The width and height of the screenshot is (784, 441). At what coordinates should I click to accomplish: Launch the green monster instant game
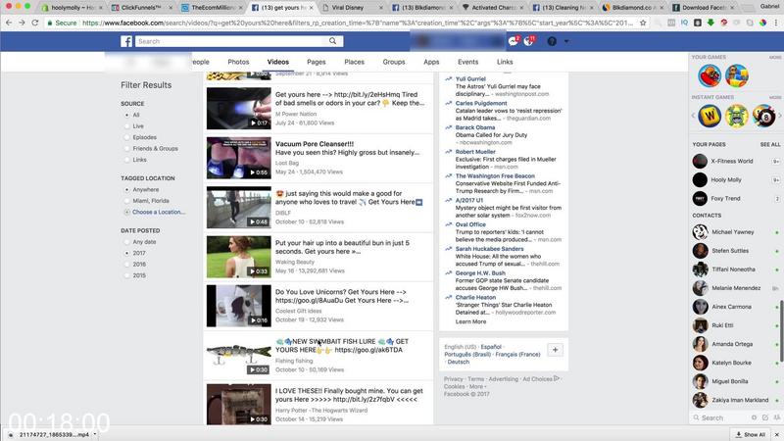pyautogui.click(x=737, y=116)
